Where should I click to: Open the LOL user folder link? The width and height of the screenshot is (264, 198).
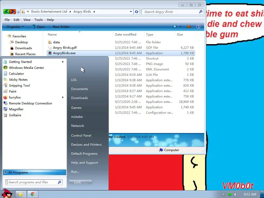[x=74, y=80]
